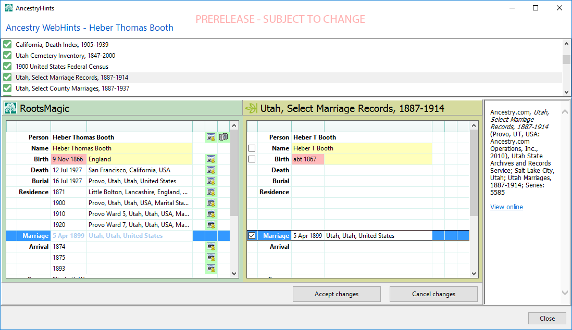Click green check beside Utah Select County Marriages
Screen dimensions: 572x330
pyautogui.click(x=7, y=88)
